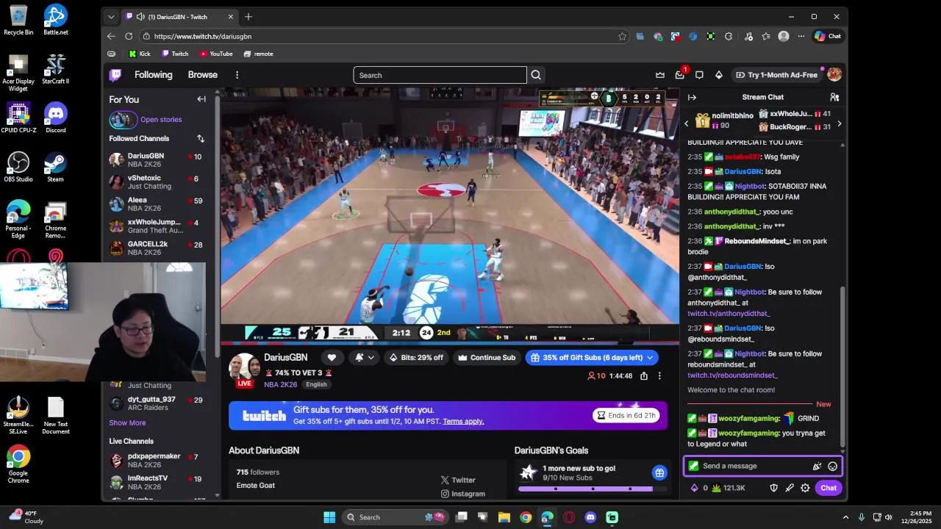This screenshot has height=529, width=941.
Task: Focus the Twitch Search box
Action: click(440, 75)
